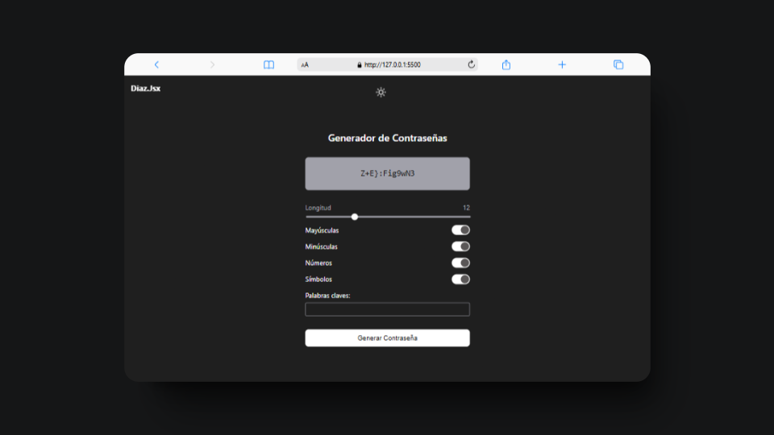Open the share sheet icon
The image size is (774, 435).
(506, 64)
